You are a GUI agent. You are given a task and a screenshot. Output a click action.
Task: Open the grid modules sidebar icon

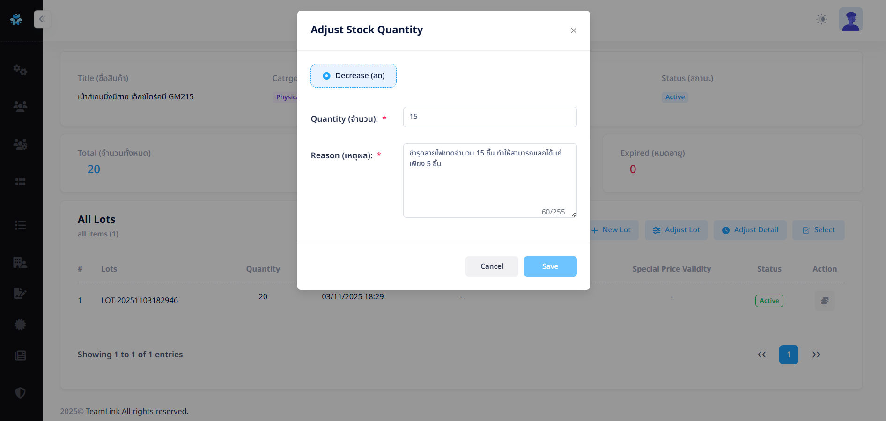click(x=20, y=182)
